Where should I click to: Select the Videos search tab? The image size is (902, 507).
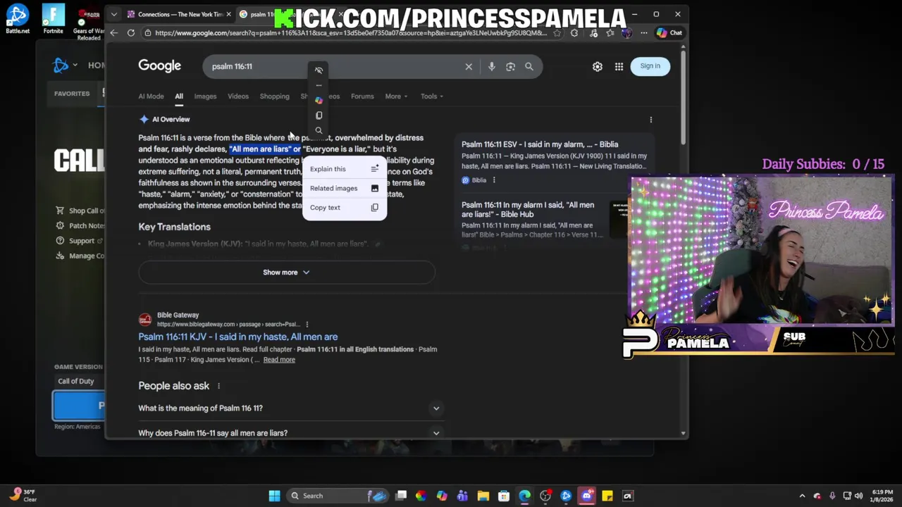pyautogui.click(x=238, y=96)
